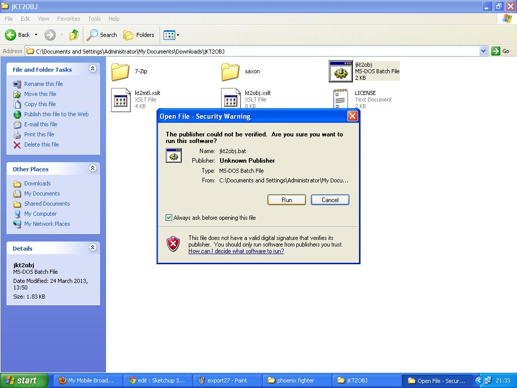
Task: Open the Tools menu
Action: tap(94, 19)
